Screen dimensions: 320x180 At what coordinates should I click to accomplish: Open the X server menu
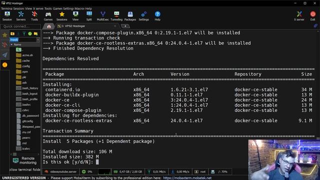[x=38, y=8]
